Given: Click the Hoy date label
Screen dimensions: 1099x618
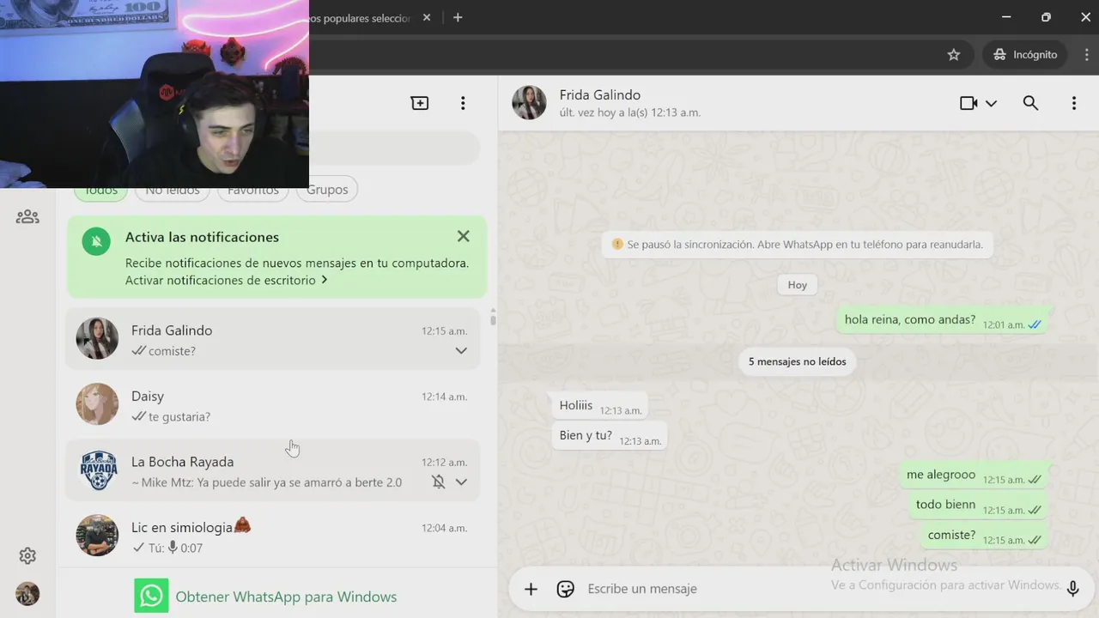Looking at the screenshot, I should click(x=798, y=285).
